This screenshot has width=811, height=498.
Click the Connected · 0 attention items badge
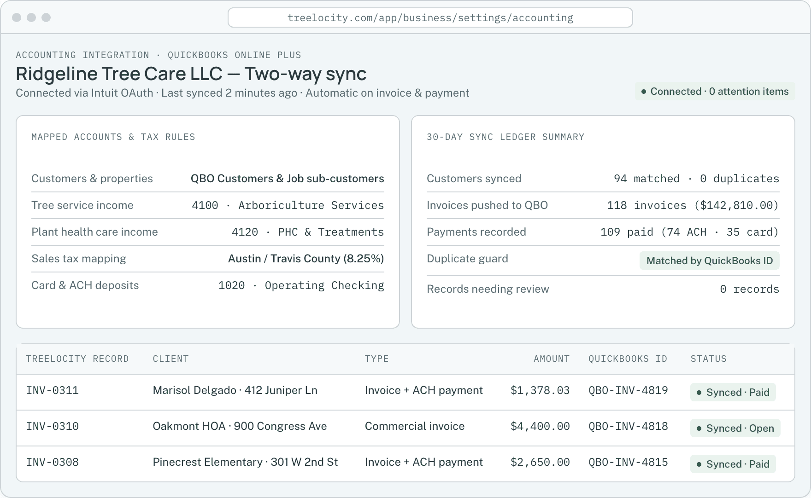[x=715, y=91]
